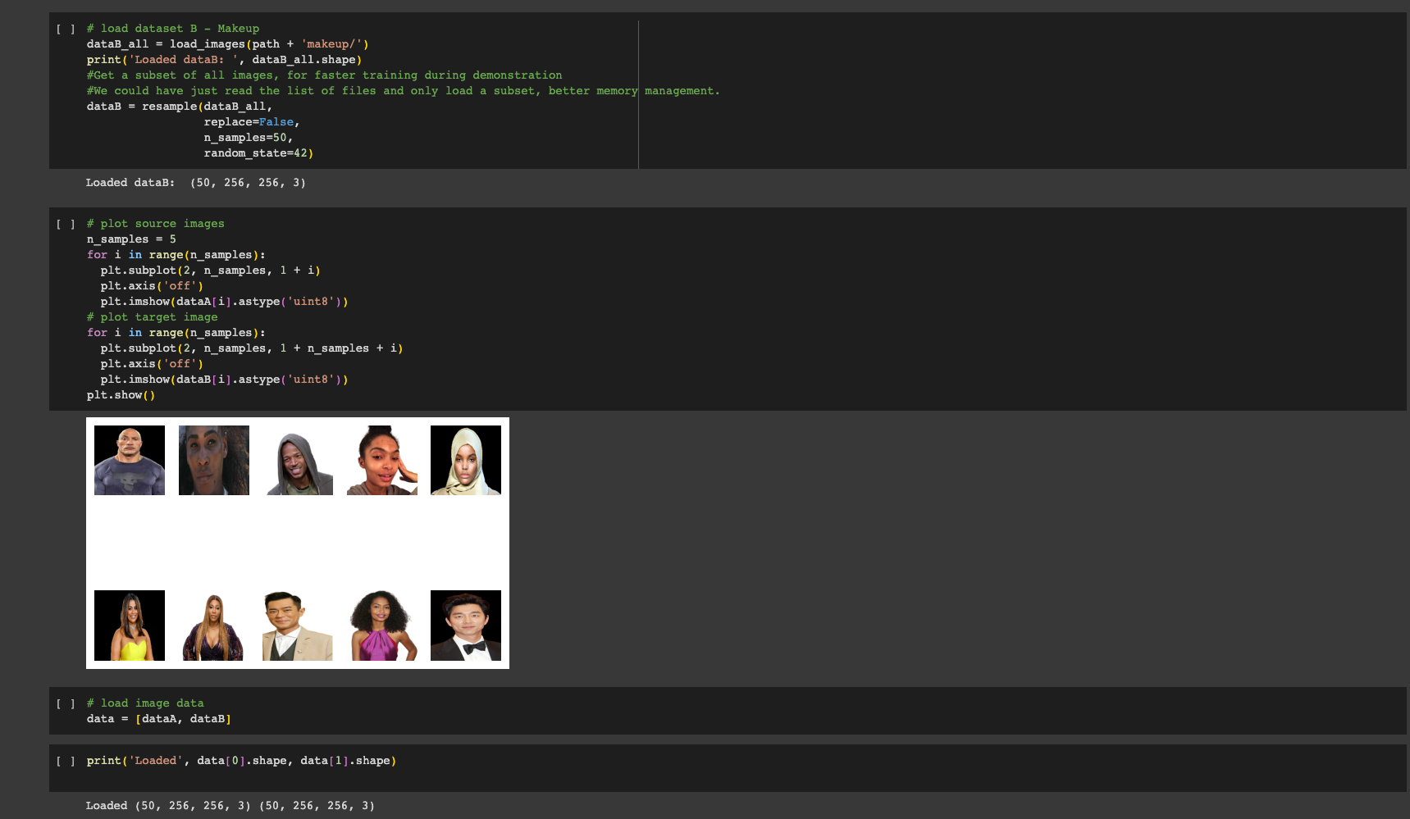Viewport: 1410px width, 819px height.
Task: Click the '# plot target image' comment line
Action: pyautogui.click(x=153, y=317)
